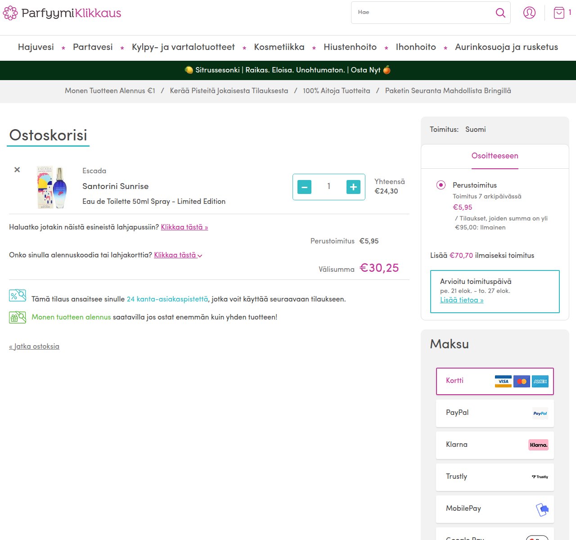Choose Kortti payment method
The width and height of the screenshot is (576, 540).
(495, 382)
